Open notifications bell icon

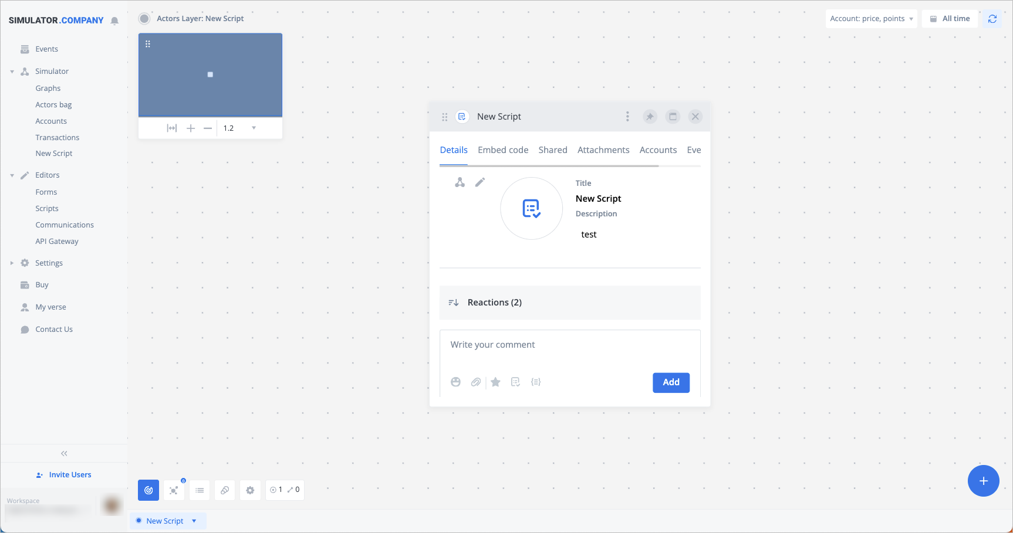pos(114,21)
